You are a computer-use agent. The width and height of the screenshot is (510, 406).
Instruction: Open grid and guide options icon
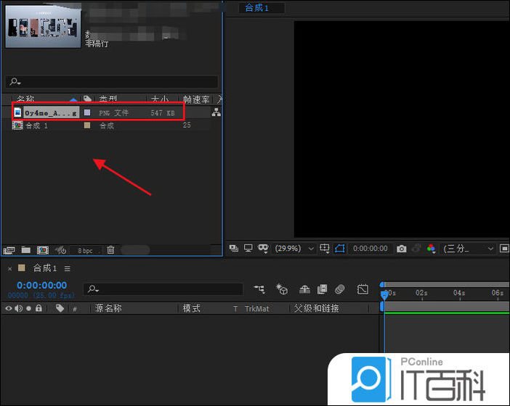[x=325, y=249]
